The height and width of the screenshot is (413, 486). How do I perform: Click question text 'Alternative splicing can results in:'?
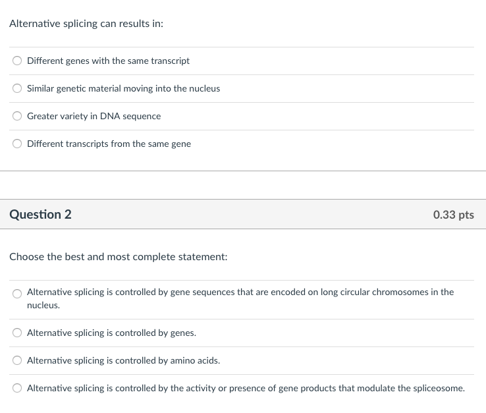click(x=86, y=24)
